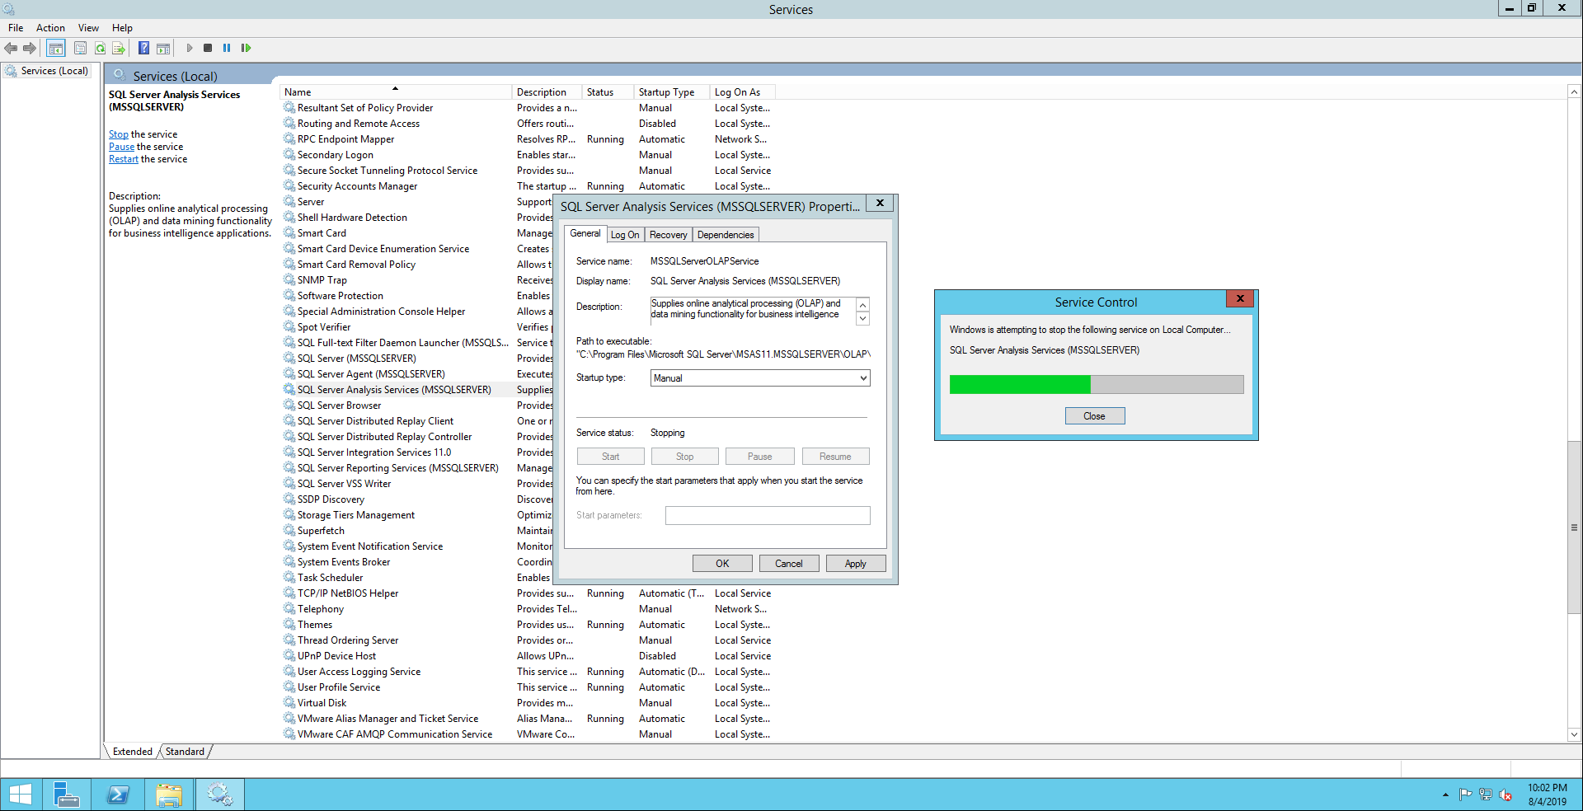This screenshot has width=1583, height=811.
Task: Click the service stopping progress bar
Action: (x=1096, y=385)
